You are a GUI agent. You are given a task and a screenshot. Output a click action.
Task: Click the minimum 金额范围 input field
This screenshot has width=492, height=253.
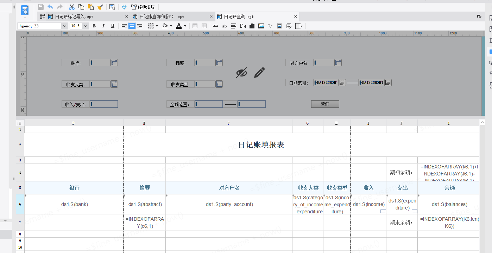tap(209, 104)
